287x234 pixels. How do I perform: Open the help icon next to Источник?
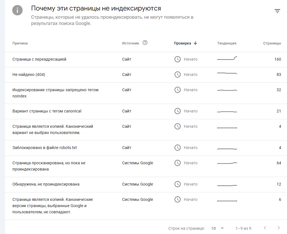145,43
